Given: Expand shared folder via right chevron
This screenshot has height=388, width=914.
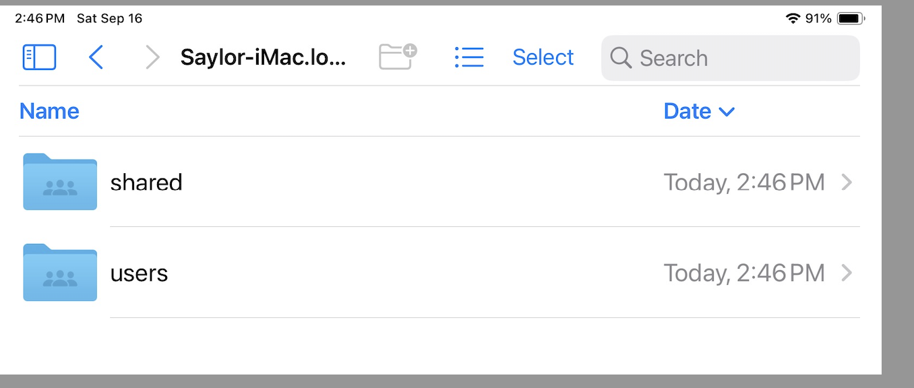Looking at the screenshot, I should click(x=847, y=182).
